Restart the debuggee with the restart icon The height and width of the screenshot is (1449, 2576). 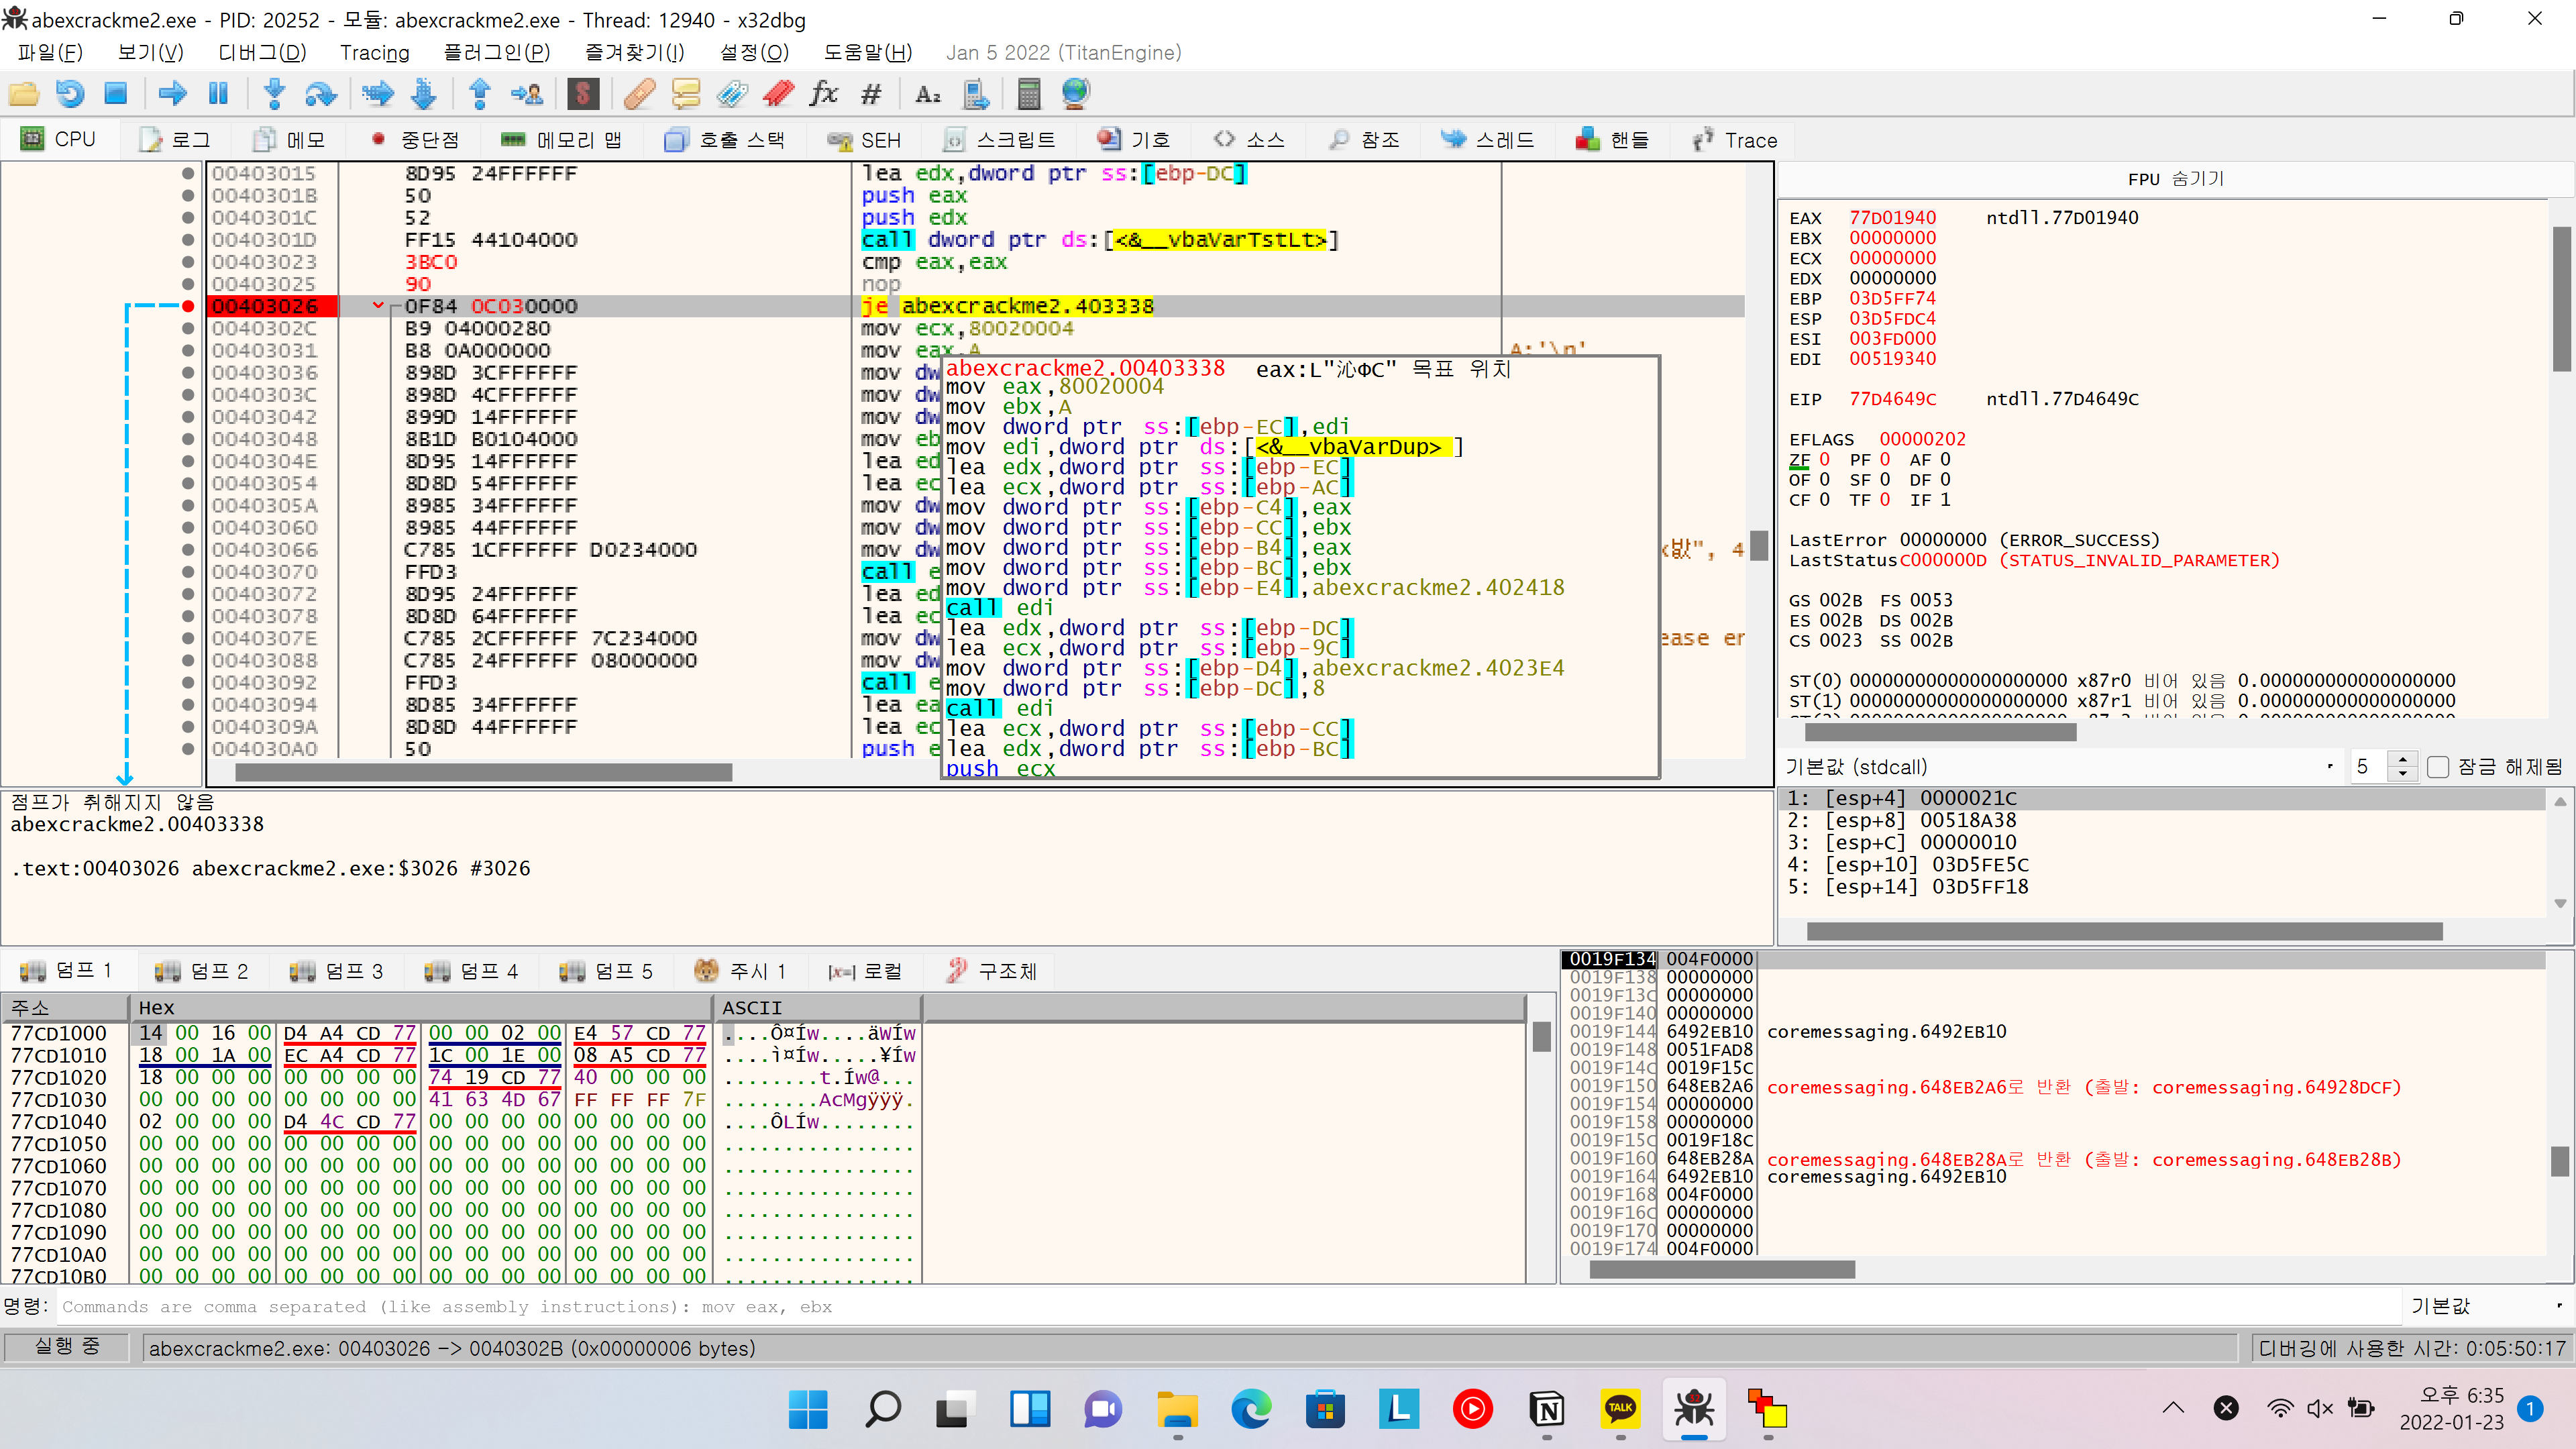[x=70, y=94]
